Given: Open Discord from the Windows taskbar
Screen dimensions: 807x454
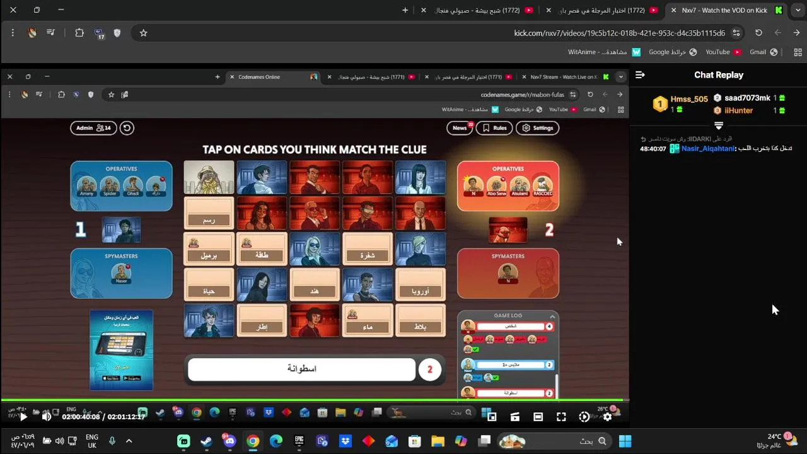Looking at the screenshot, I should coord(229,441).
